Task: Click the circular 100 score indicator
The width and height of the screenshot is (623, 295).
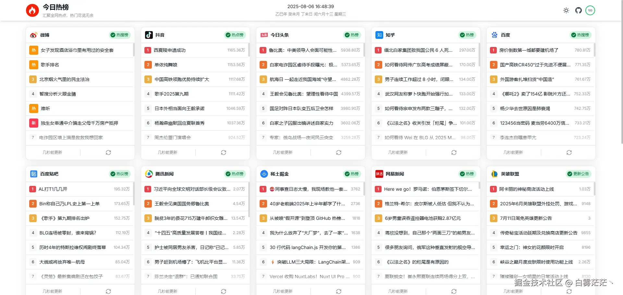Action: point(590,10)
